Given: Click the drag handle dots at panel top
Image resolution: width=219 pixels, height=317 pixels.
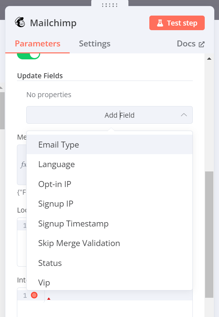Looking at the screenshot, I should [x=110, y=5].
